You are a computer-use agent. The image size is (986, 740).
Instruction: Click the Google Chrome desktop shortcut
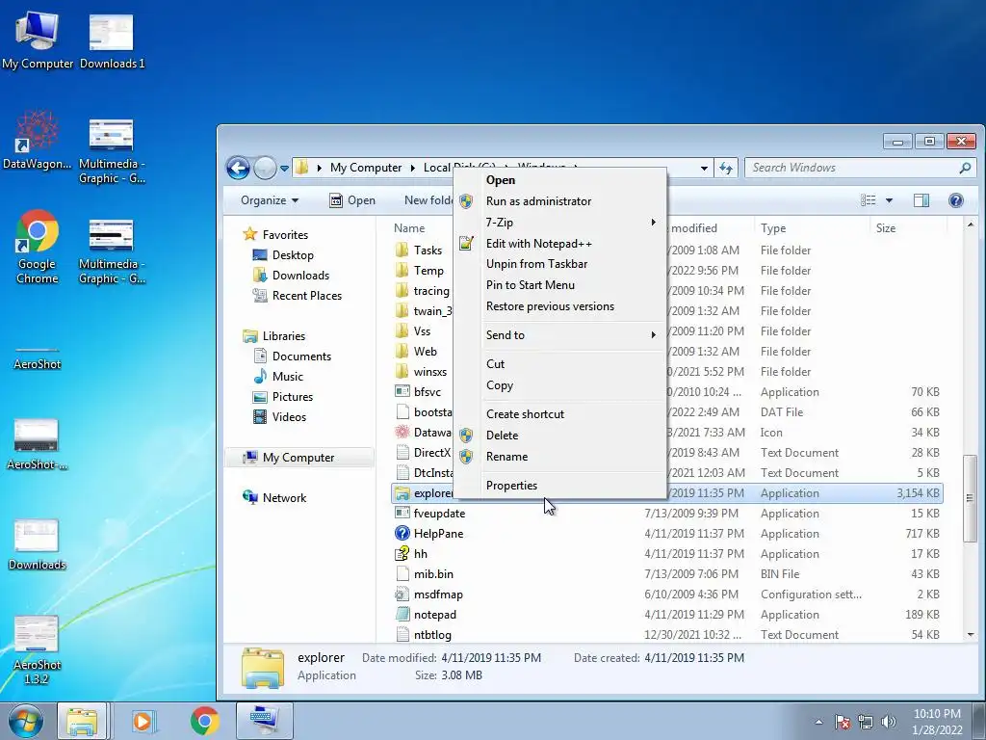(38, 247)
